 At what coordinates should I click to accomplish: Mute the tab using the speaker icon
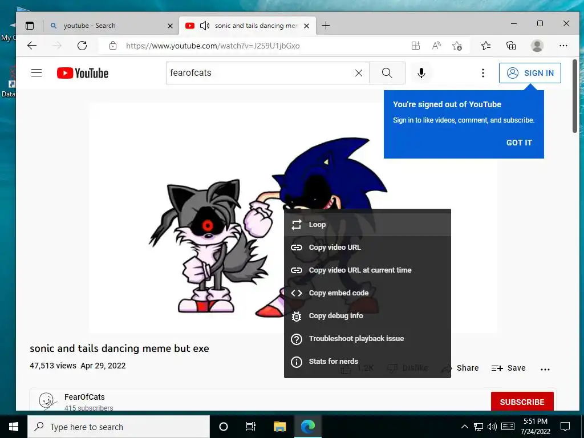(x=205, y=26)
